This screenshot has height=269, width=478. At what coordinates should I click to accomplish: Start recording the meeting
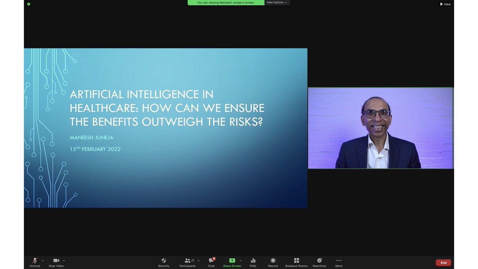pyautogui.click(x=273, y=262)
